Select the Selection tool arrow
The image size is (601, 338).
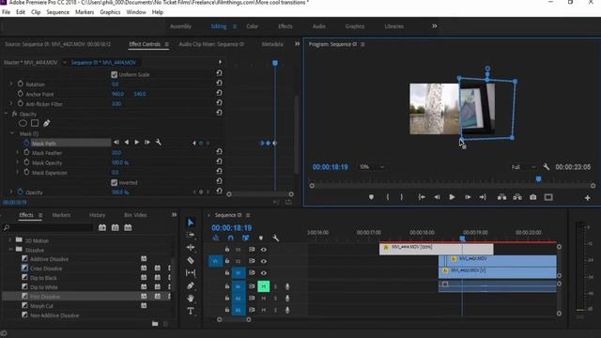click(x=191, y=223)
